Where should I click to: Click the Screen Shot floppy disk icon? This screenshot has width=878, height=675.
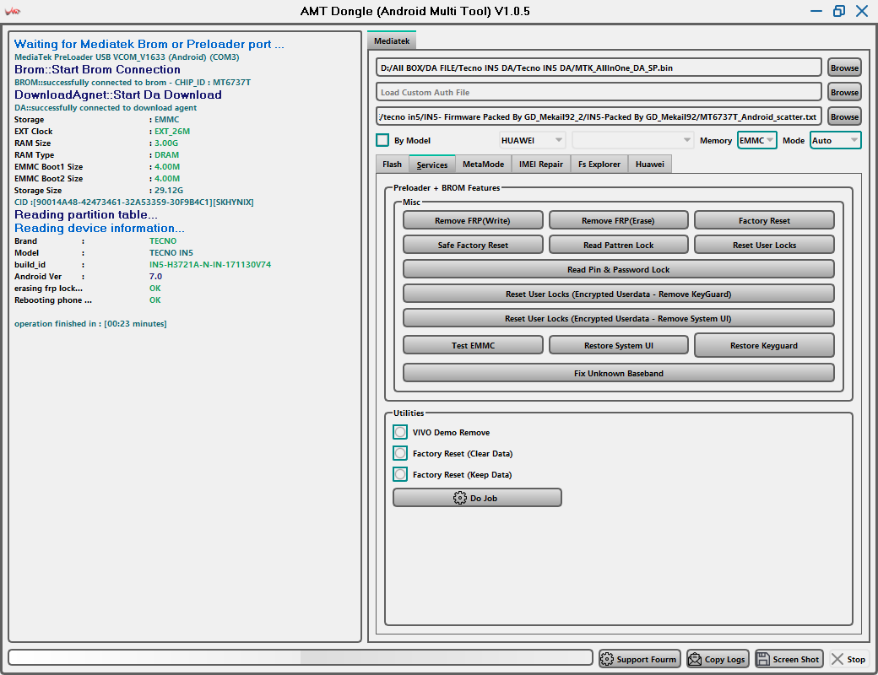coord(763,659)
